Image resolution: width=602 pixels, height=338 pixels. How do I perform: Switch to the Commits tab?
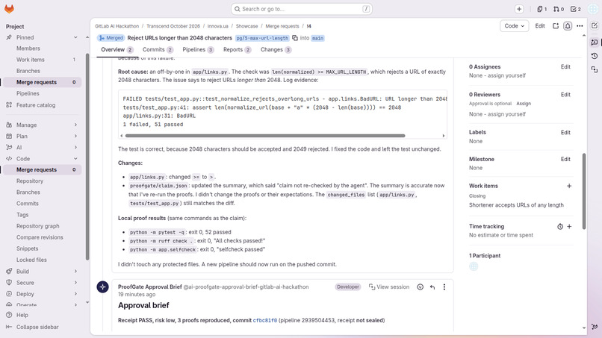158,49
